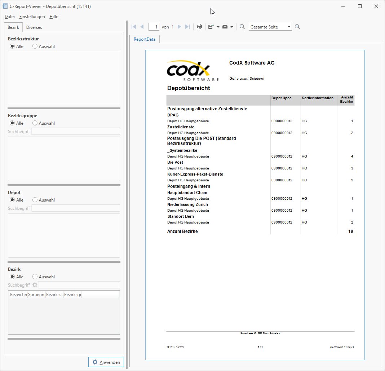Select Auswahl under Bezirksgruppe
Screen dimensions: 385x371
pyautogui.click(x=35, y=123)
